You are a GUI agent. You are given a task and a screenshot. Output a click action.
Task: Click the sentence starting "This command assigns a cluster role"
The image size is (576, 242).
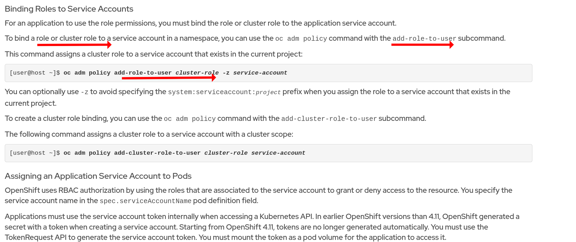click(153, 54)
